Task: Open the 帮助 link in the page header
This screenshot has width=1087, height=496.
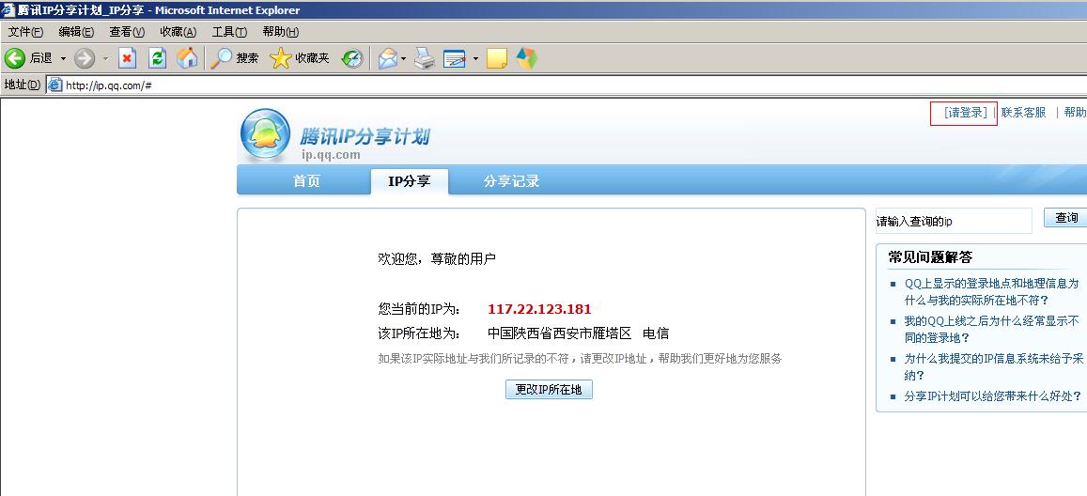Action: click(x=1075, y=112)
